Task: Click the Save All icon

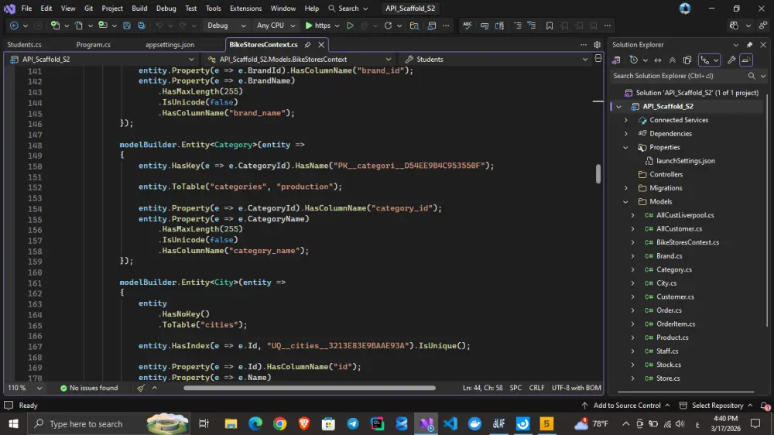Action: coord(142,26)
